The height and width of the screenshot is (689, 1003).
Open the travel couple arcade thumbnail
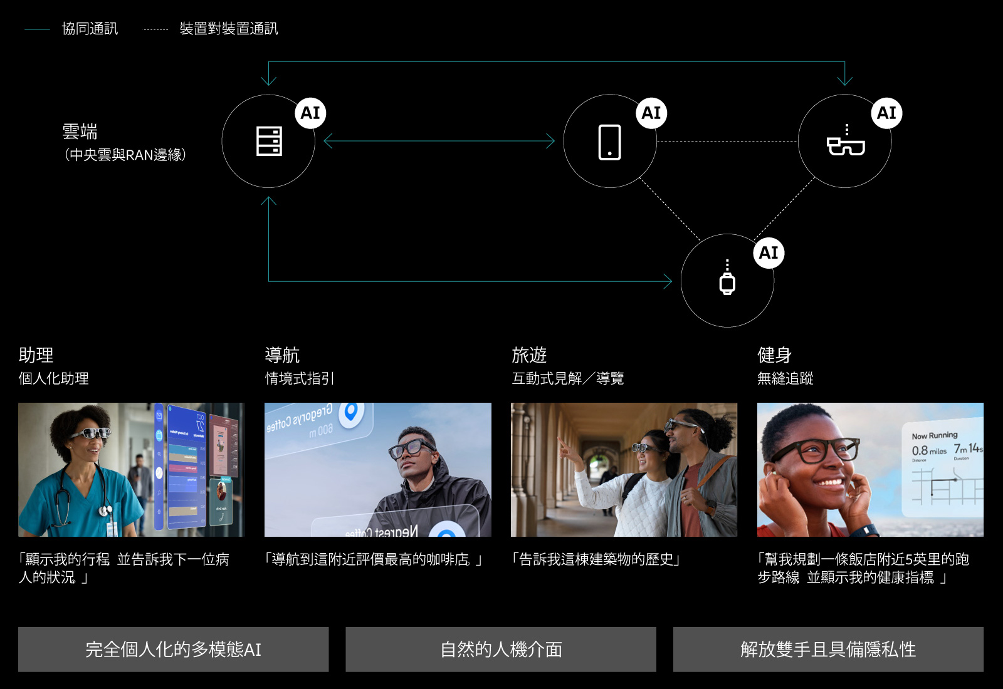click(624, 470)
